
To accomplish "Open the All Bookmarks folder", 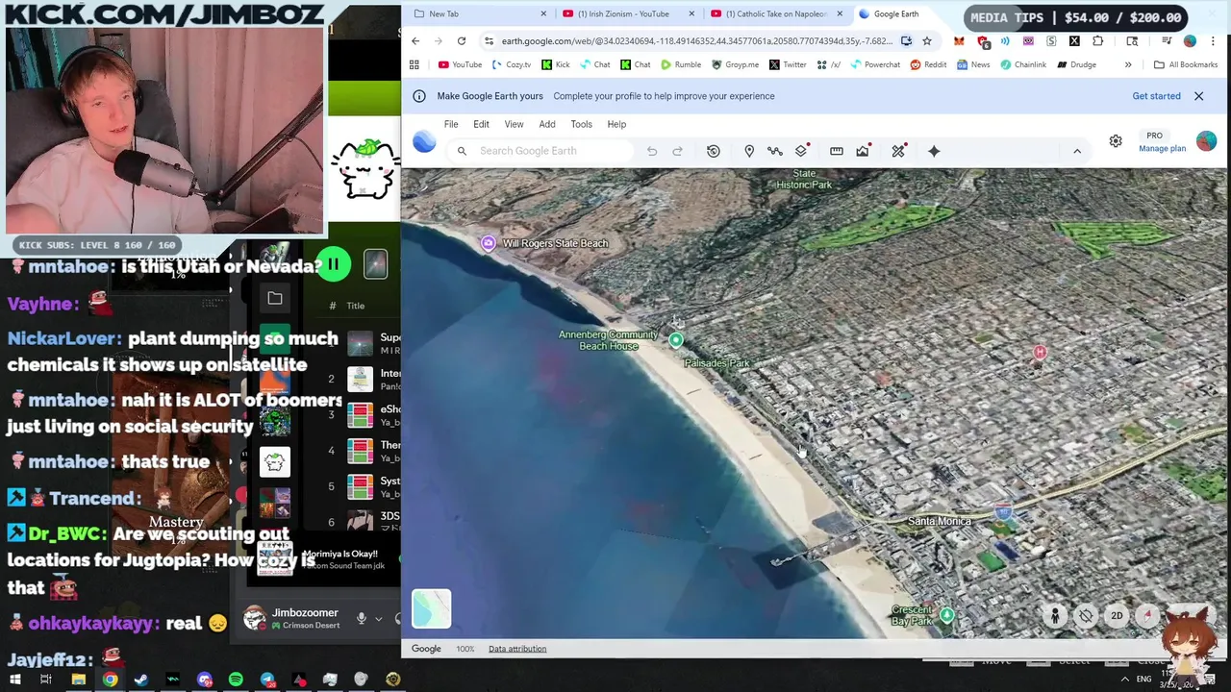I will [1185, 64].
